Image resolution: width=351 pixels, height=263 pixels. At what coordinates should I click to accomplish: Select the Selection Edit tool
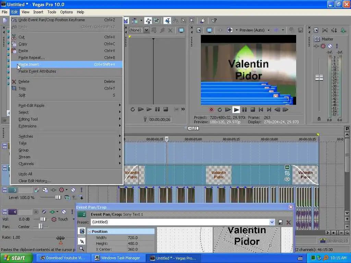pyautogui.click(x=184, y=21)
